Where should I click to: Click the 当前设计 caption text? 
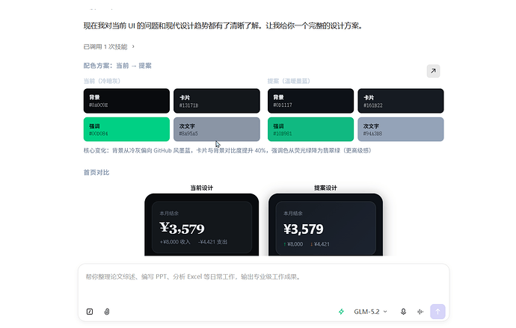tap(202, 188)
